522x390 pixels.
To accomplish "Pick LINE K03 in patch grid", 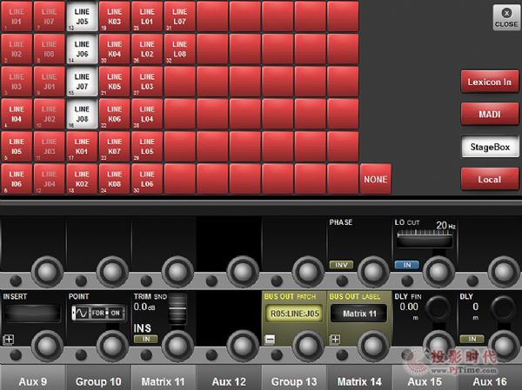I will (114, 17).
